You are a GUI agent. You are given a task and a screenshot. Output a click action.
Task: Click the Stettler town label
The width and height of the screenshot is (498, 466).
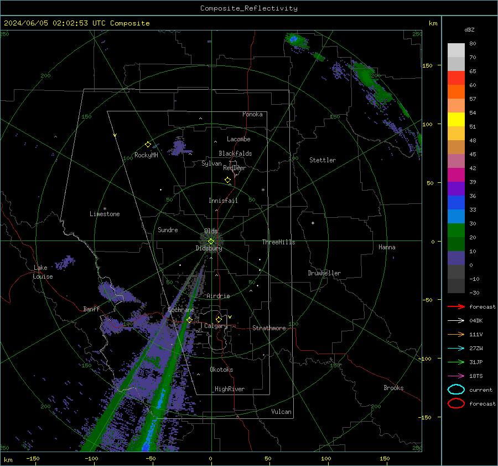click(x=323, y=160)
